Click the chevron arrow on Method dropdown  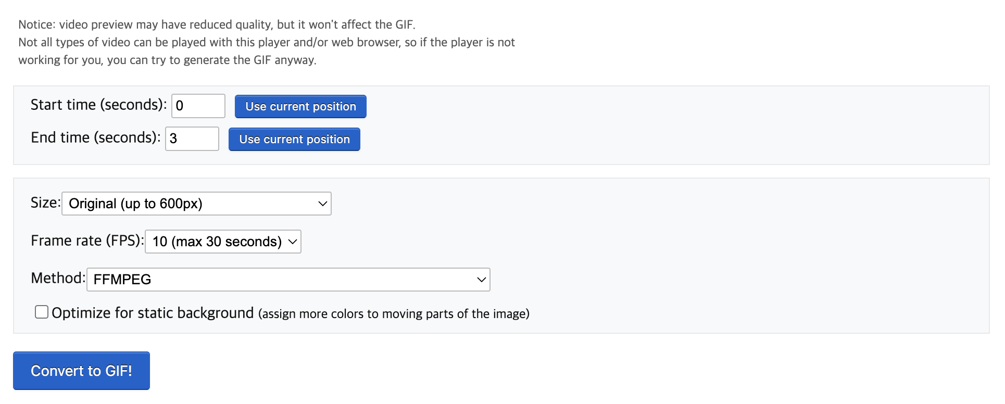(x=481, y=280)
